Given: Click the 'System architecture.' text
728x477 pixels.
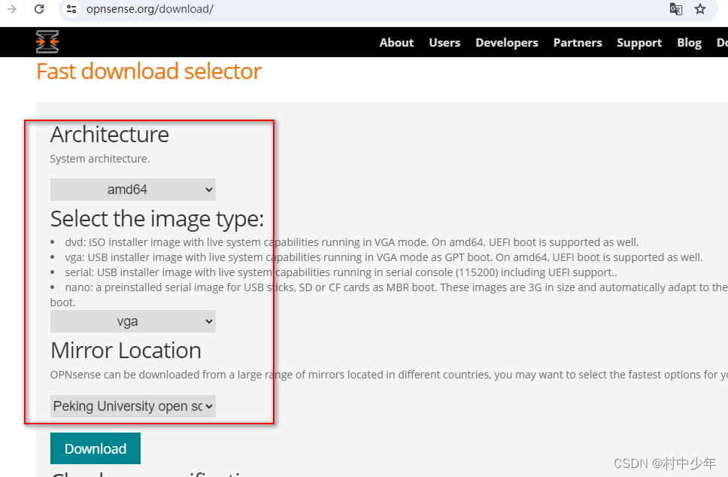Looking at the screenshot, I should click(x=100, y=159).
